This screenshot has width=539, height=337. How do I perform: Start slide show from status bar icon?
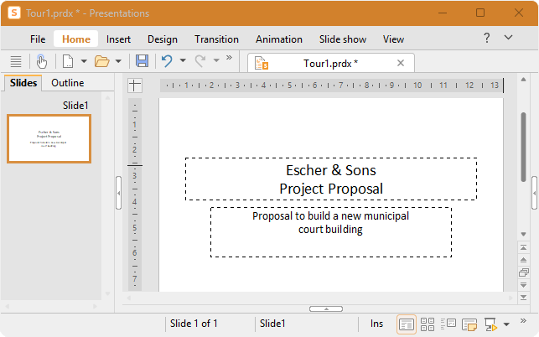[x=490, y=324]
